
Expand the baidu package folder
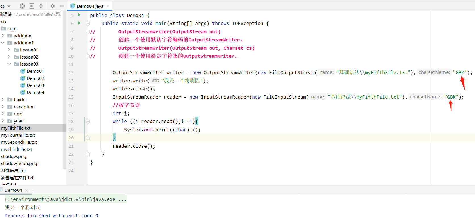click(3, 99)
